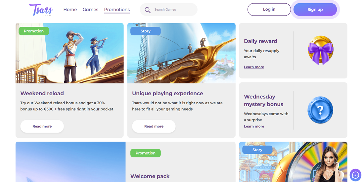Open the Games menu item

(x=90, y=10)
